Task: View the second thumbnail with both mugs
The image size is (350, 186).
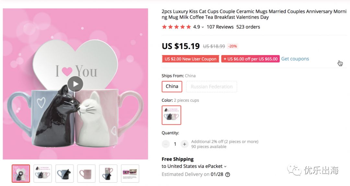Action: [43, 173]
